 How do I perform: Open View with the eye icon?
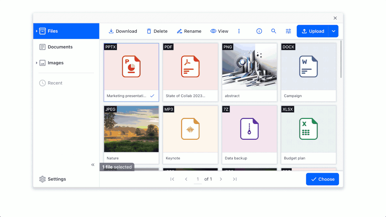tap(213, 31)
